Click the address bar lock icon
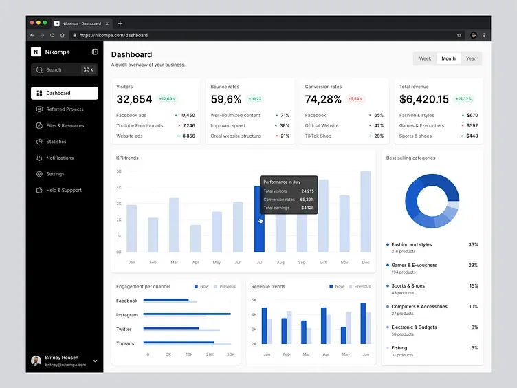The height and width of the screenshot is (388, 517). pos(74,35)
